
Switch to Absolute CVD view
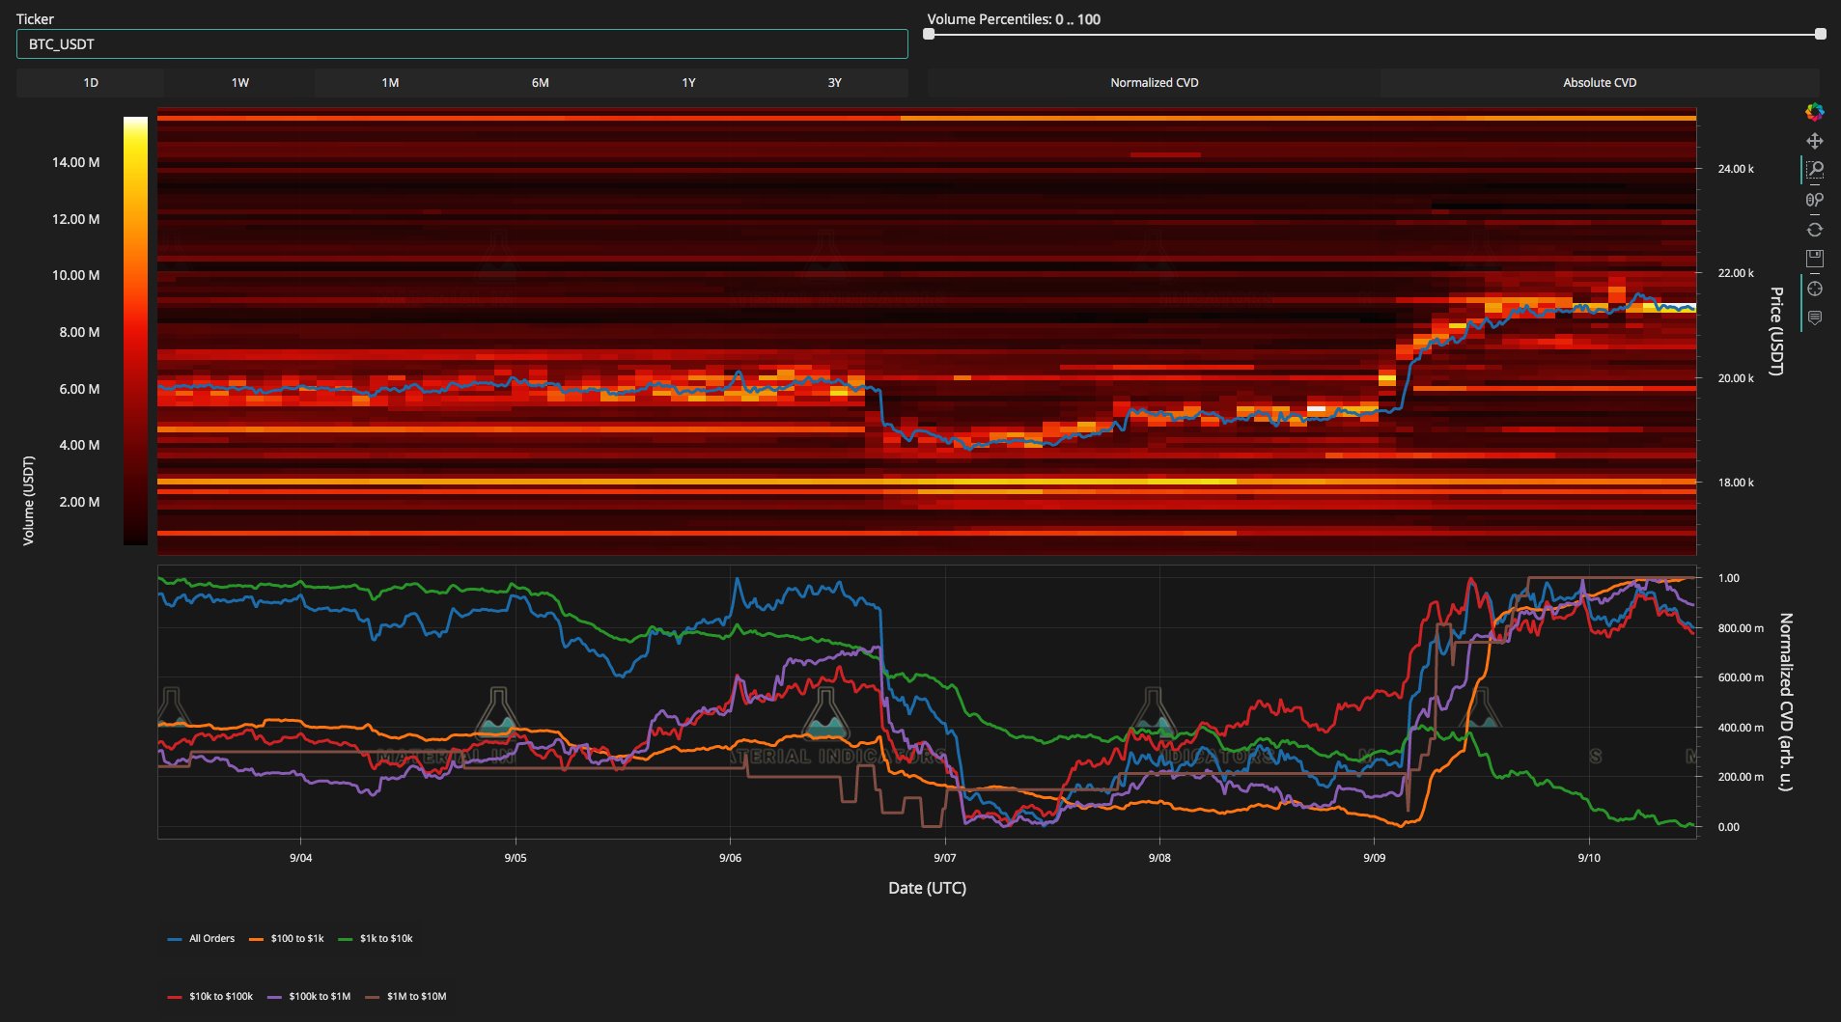(1599, 83)
